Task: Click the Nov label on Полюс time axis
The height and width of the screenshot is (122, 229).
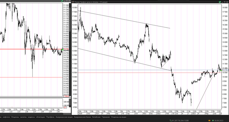Action: (145, 113)
